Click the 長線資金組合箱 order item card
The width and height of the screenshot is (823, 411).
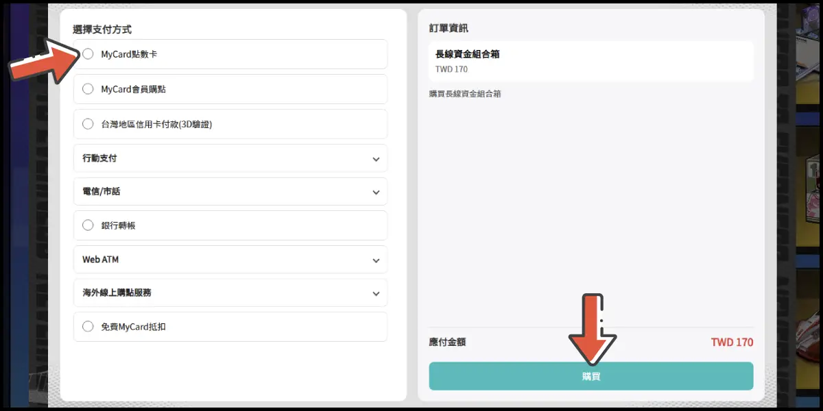pos(591,61)
